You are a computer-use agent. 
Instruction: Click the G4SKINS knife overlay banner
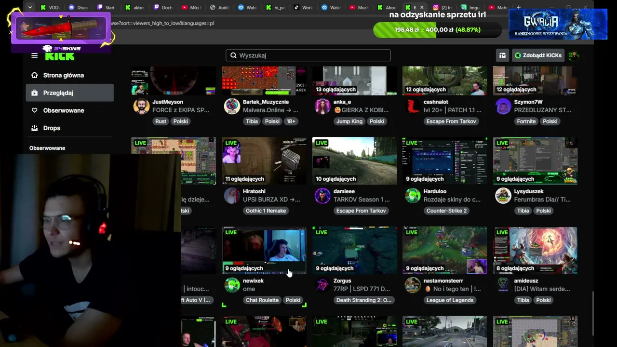pyautogui.click(x=61, y=29)
